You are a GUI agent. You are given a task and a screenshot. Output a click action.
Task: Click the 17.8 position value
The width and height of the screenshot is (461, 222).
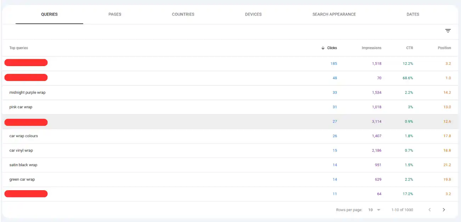pyautogui.click(x=448, y=136)
